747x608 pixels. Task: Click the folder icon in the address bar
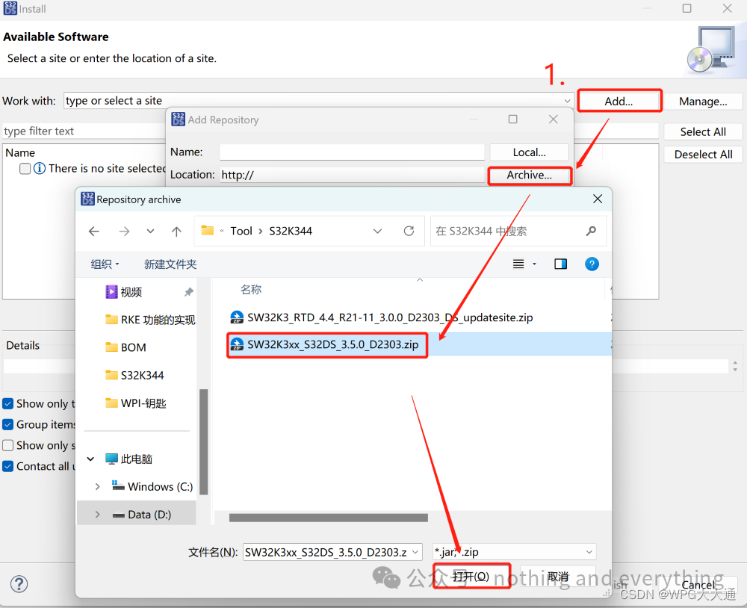(207, 231)
